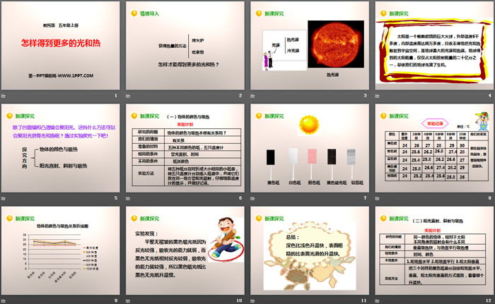Screen dimensions: 495x304
Task: Select slide 4 with red-yellow framed text
Action: click(x=434, y=46)
